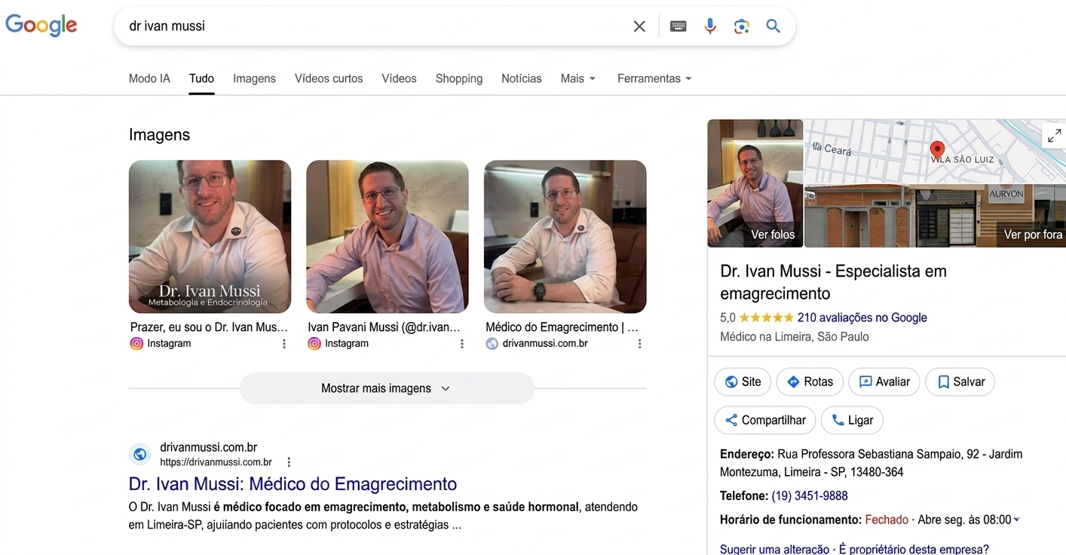Click the Salvar button
Viewport: 1066px width, 555px height.
pos(960,382)
